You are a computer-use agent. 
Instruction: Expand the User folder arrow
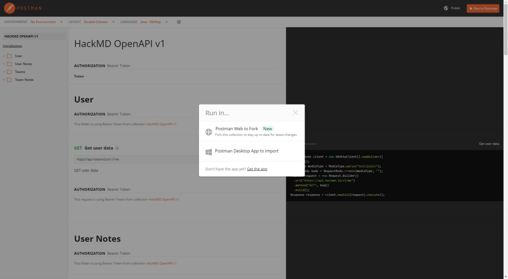pos(4,56)
